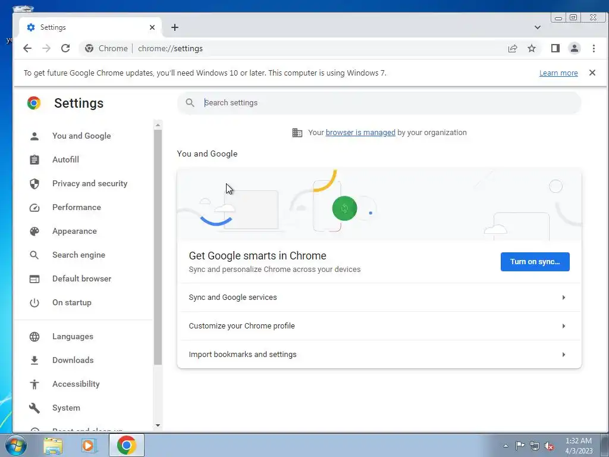Select Autofill in sidebar
This screenshot has height=457, width=609.
tap(65, 159)
